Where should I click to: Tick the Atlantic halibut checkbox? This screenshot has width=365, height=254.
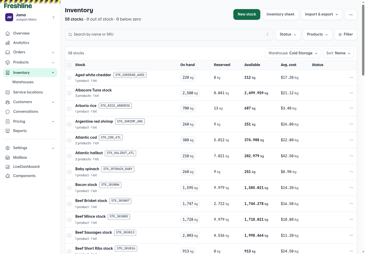tap(69, 156)
